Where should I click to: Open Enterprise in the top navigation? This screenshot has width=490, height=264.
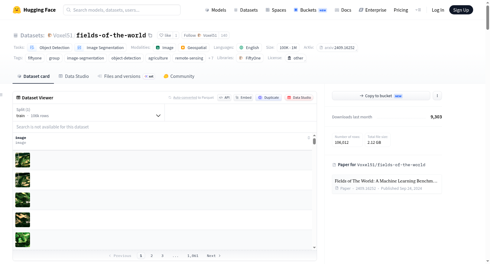tap(372, 10)
